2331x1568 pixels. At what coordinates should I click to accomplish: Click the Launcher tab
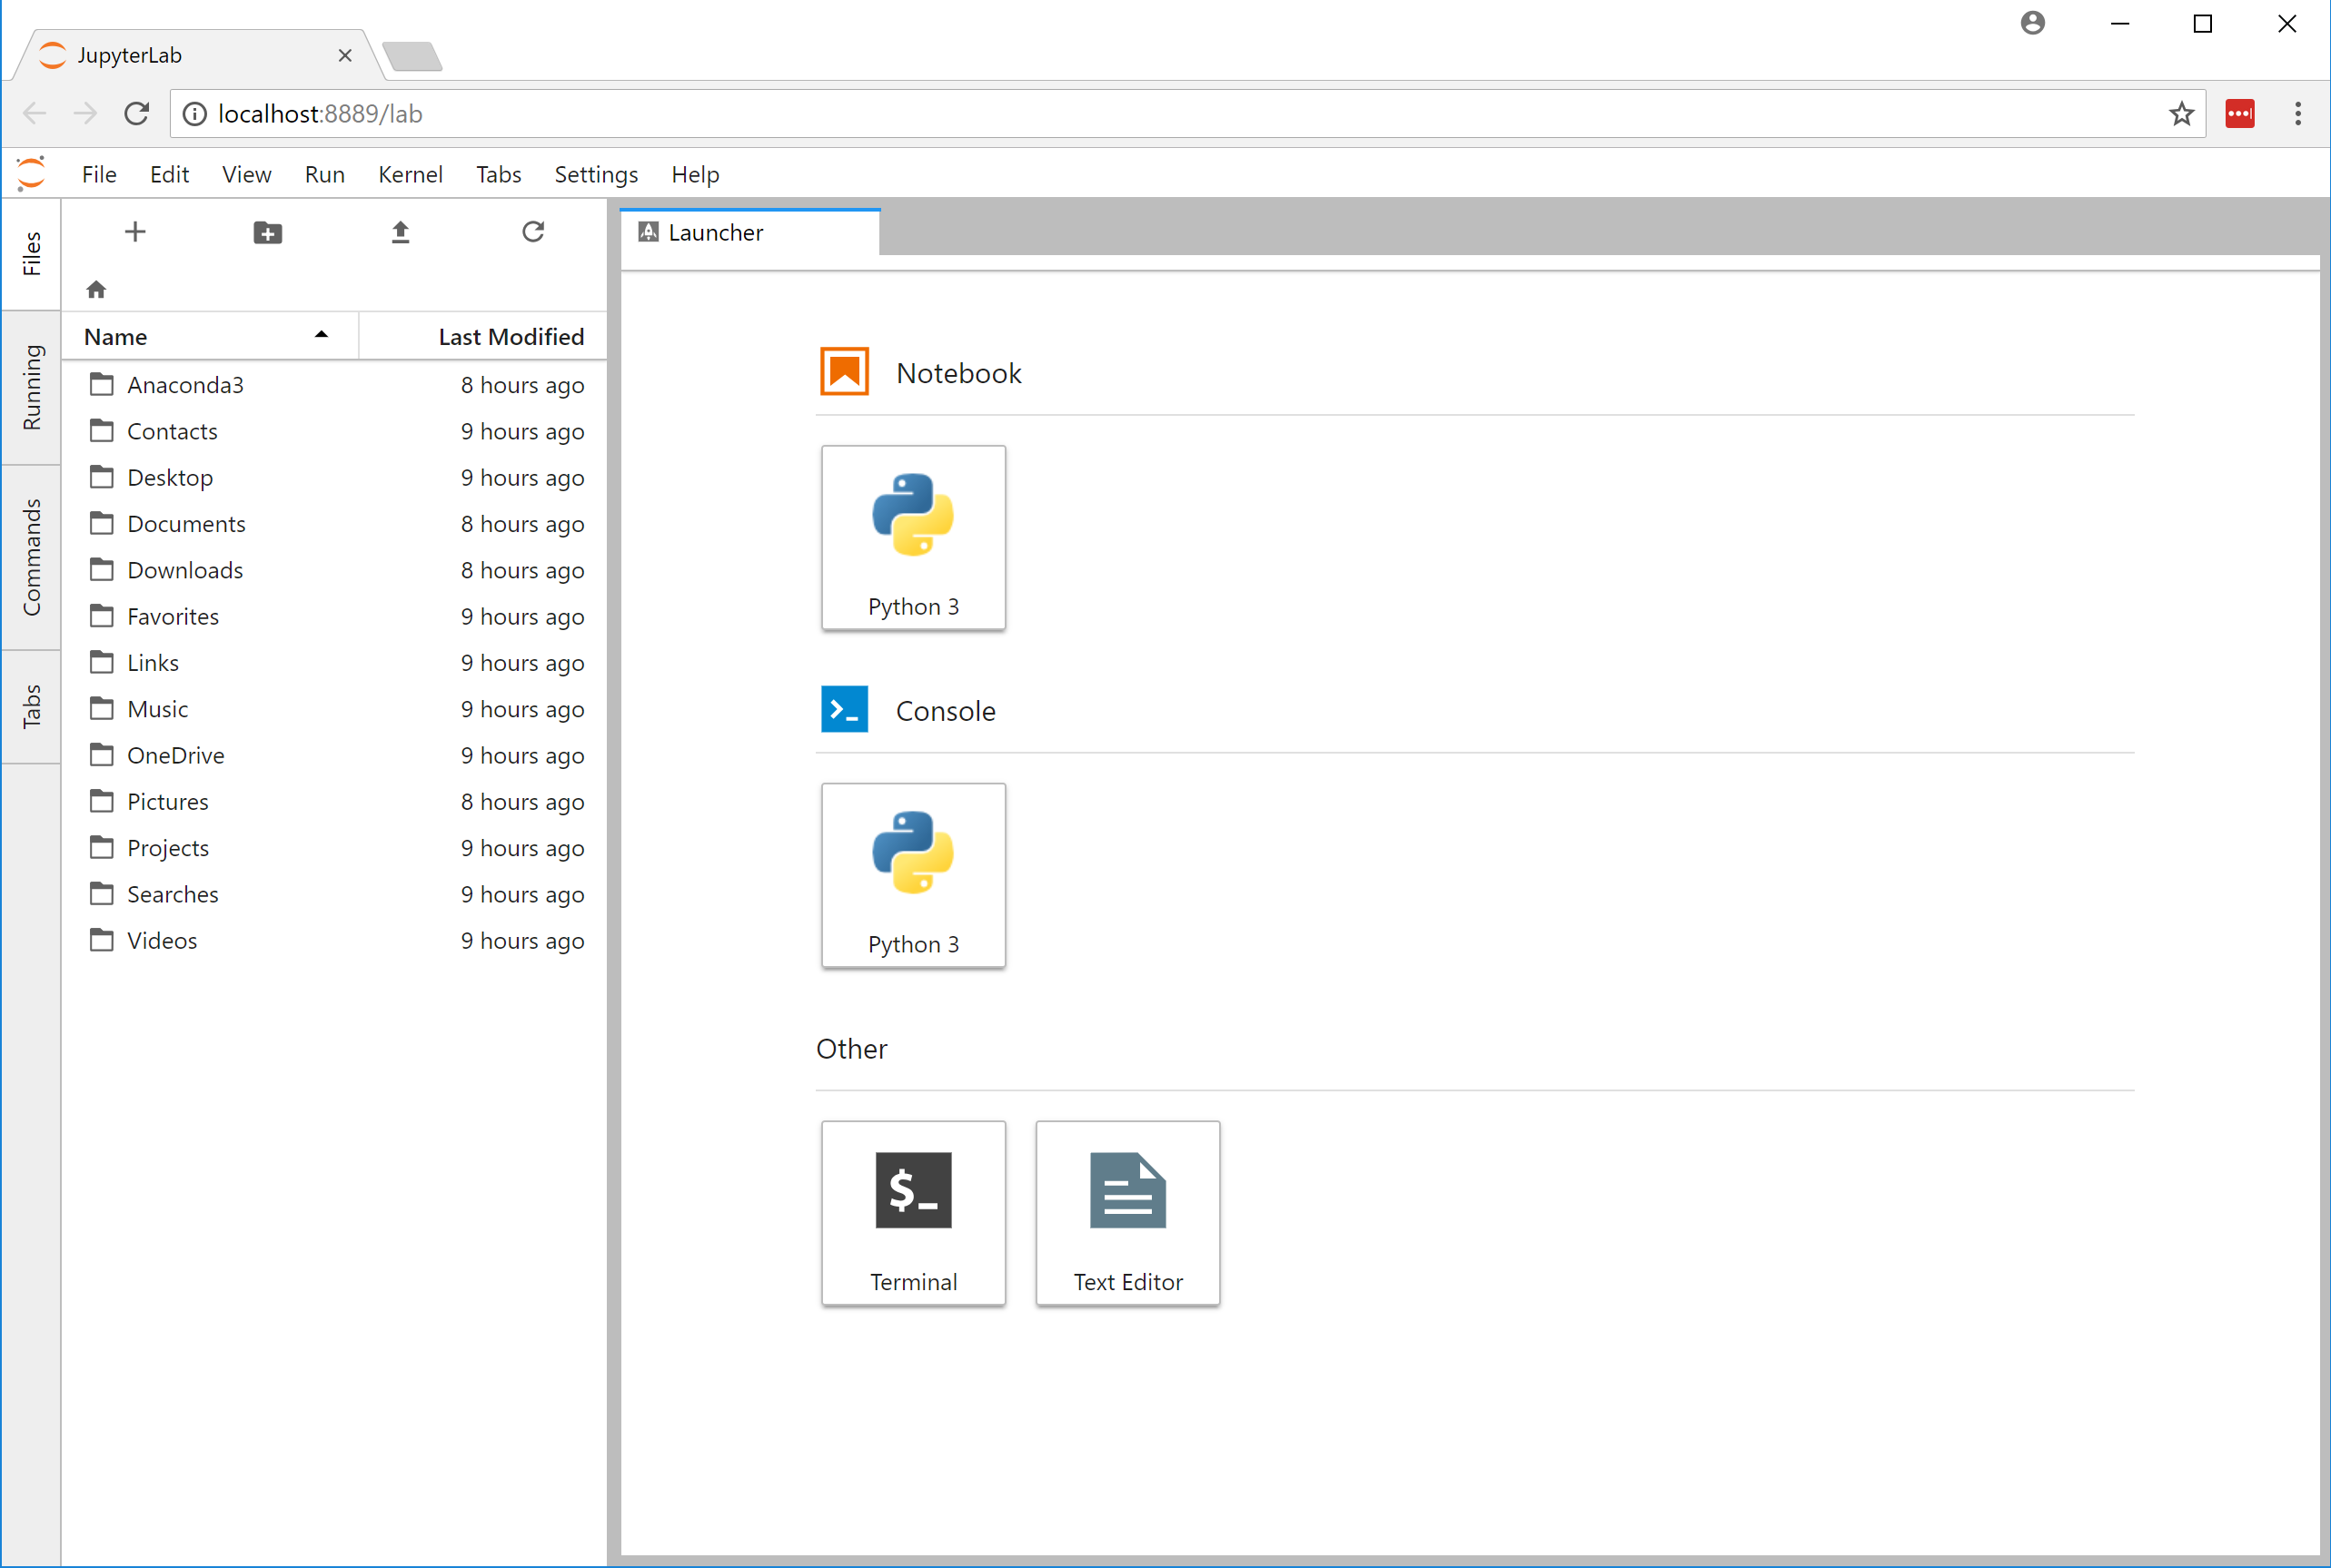pos(750,231)
